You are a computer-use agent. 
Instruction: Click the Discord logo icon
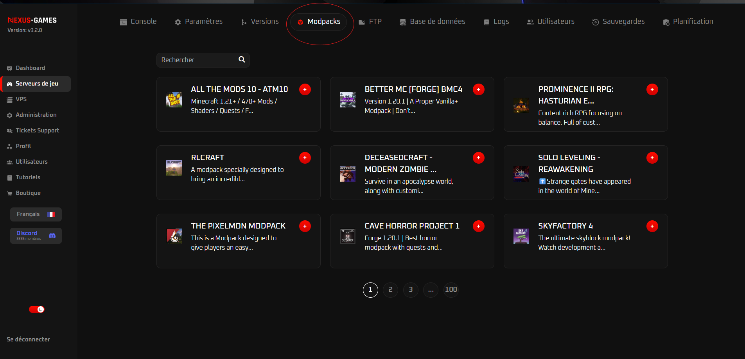click(52, 236)
